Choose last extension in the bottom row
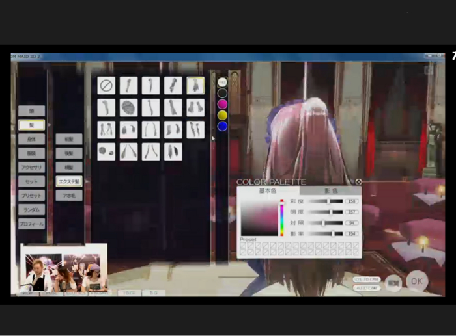This screenshot has width=456, height=336. point(173,151)
